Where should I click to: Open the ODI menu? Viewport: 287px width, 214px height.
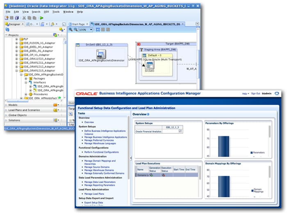click(x=46, y=12)
